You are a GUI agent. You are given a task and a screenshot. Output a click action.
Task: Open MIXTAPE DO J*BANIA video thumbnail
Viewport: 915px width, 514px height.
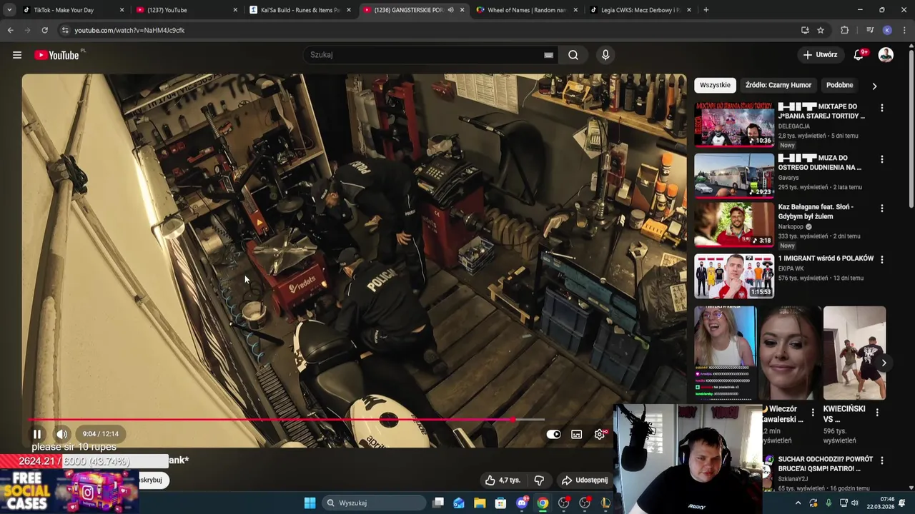coord(734,124)
